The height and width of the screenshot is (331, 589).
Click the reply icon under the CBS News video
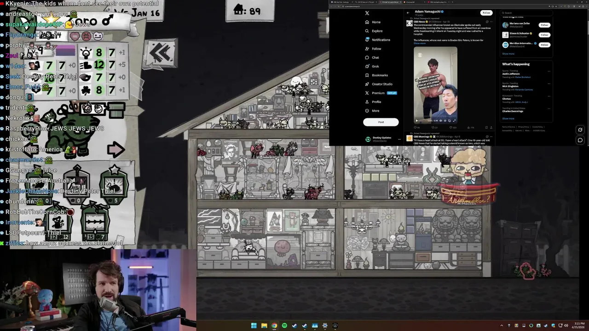coord(415,128)
